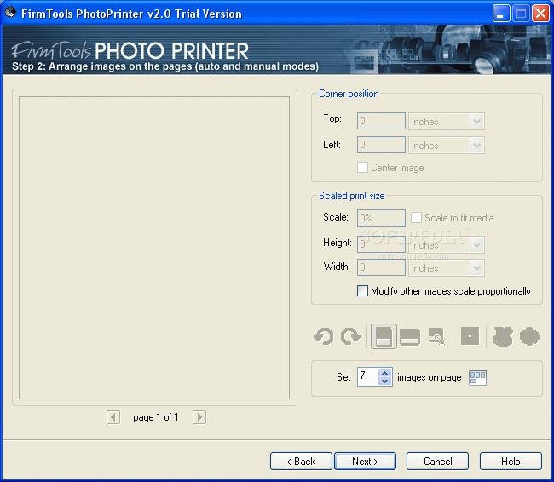The height and width of the screenshot is (482, 554).
Task: Select the portrait page orientation icon
Action: (384, 336)
